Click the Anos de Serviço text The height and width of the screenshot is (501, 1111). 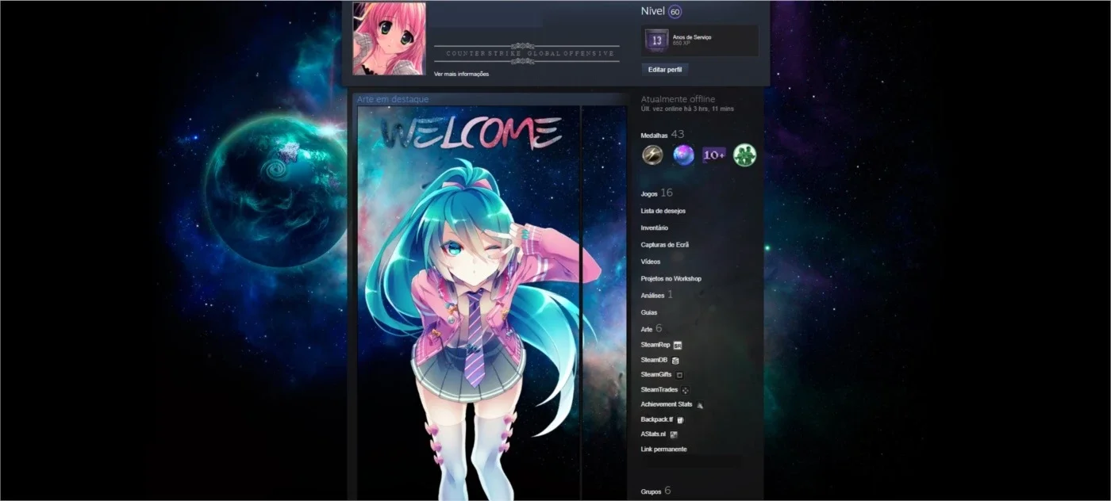(x=692, y=36)
